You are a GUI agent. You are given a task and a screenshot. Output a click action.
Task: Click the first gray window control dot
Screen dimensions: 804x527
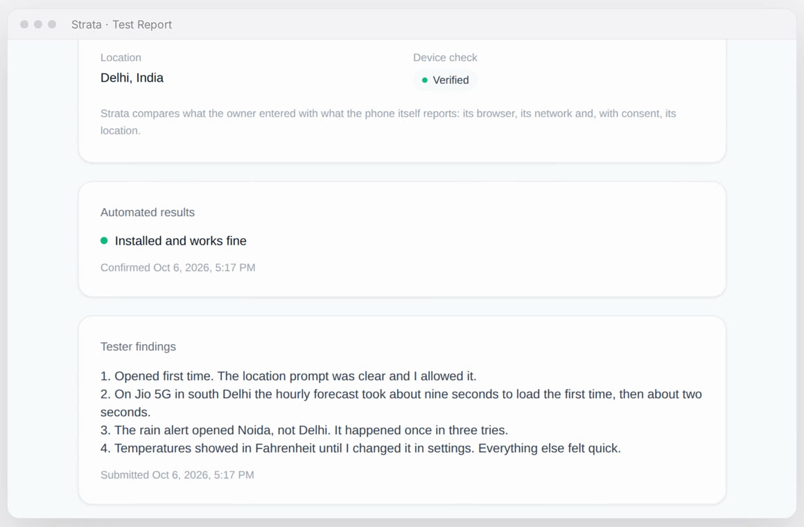pyautogui.click(x=24, y=24)
